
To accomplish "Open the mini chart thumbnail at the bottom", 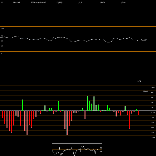I will click(x=77, y=149).
